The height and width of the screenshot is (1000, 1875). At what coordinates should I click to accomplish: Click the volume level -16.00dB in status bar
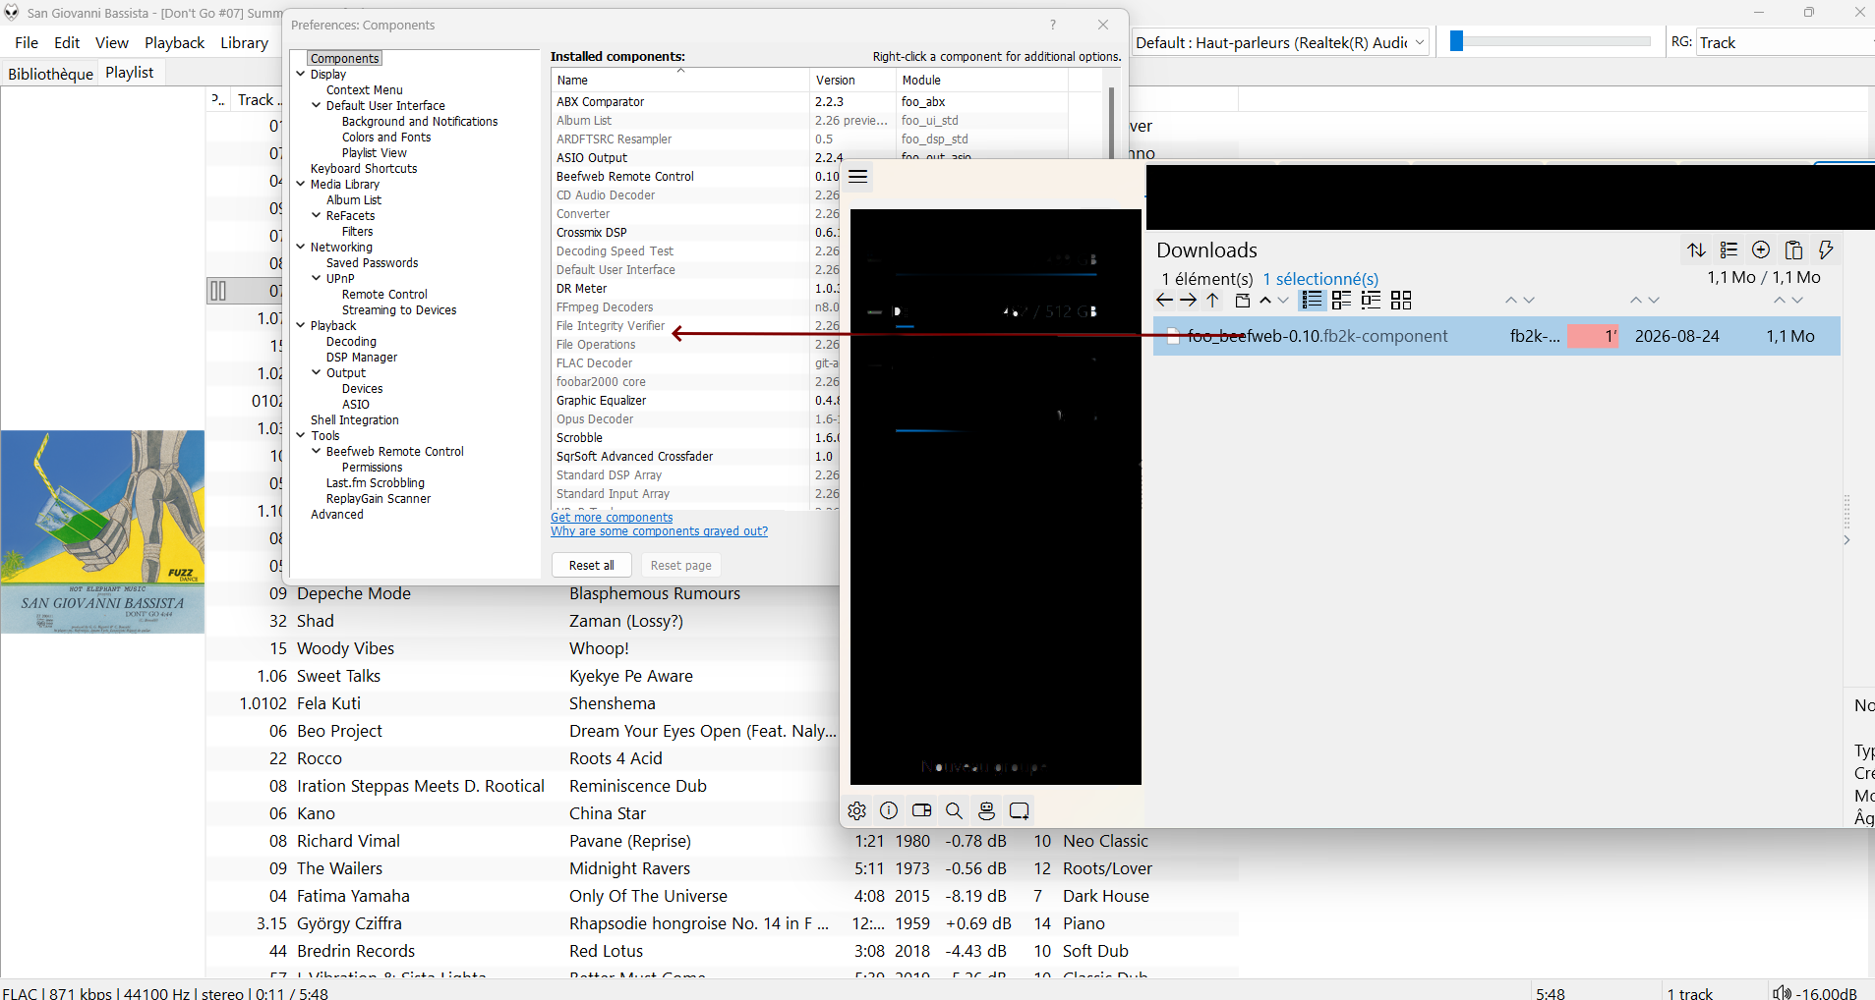tap(1826, 993)
